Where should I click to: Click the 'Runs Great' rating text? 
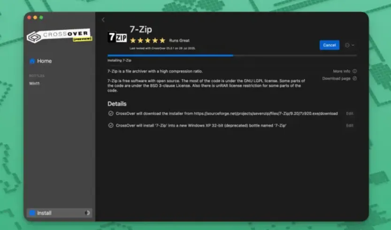click(179, 40)
